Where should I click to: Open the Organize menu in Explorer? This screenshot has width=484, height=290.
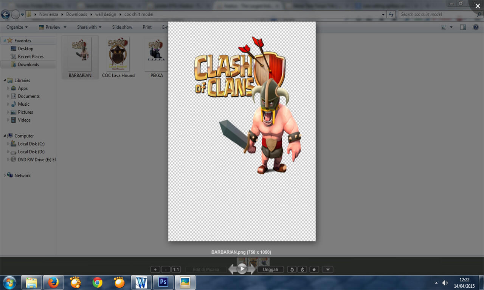(x=17, y=27)
